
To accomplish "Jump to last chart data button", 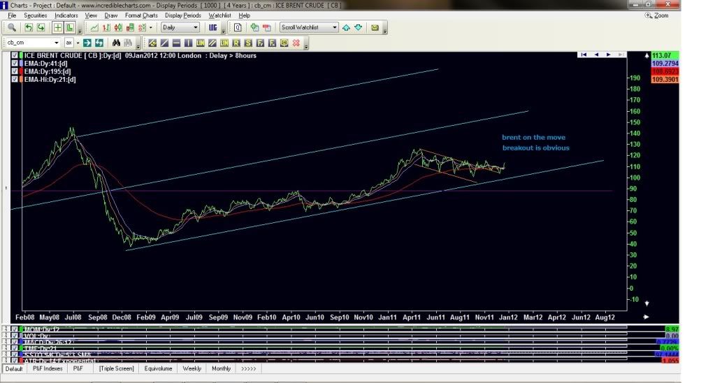I will coord(620,55).
